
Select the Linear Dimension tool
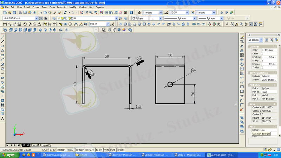coord(5,24)
